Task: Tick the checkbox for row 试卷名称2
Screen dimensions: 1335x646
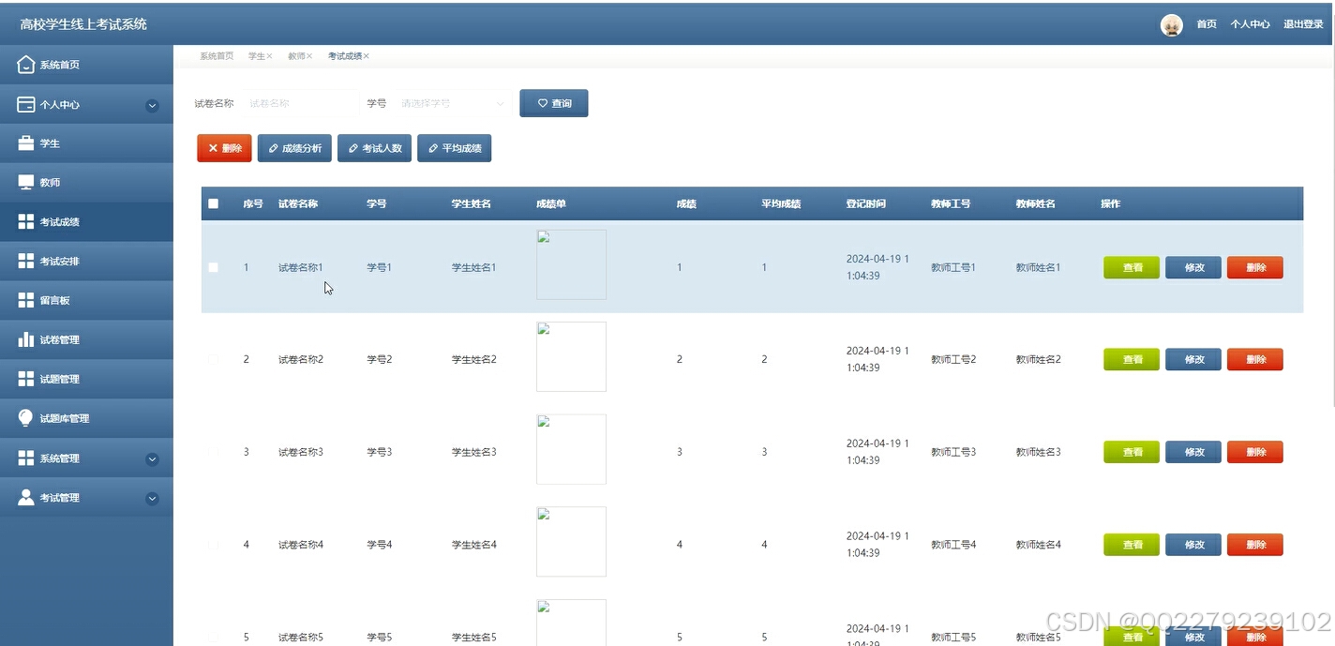Action: 213,359
